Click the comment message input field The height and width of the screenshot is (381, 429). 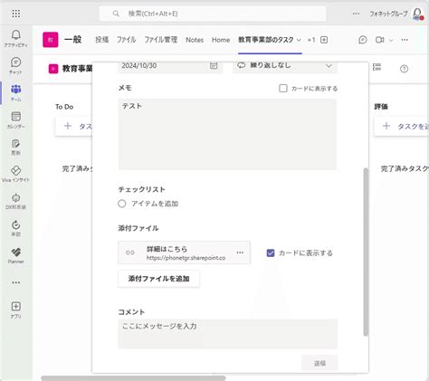coord(228,334)
